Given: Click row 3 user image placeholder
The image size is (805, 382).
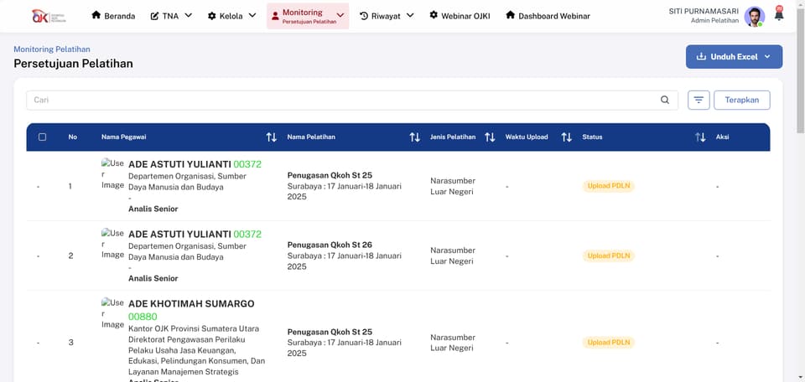Looking at the screenshot, I should (x=112, y=314).
